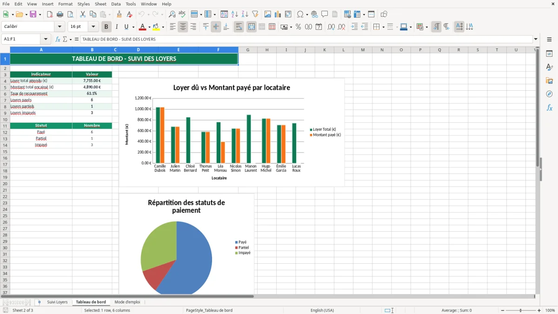
Task: Click the Insert Comment icon
Action: point(325,14)
